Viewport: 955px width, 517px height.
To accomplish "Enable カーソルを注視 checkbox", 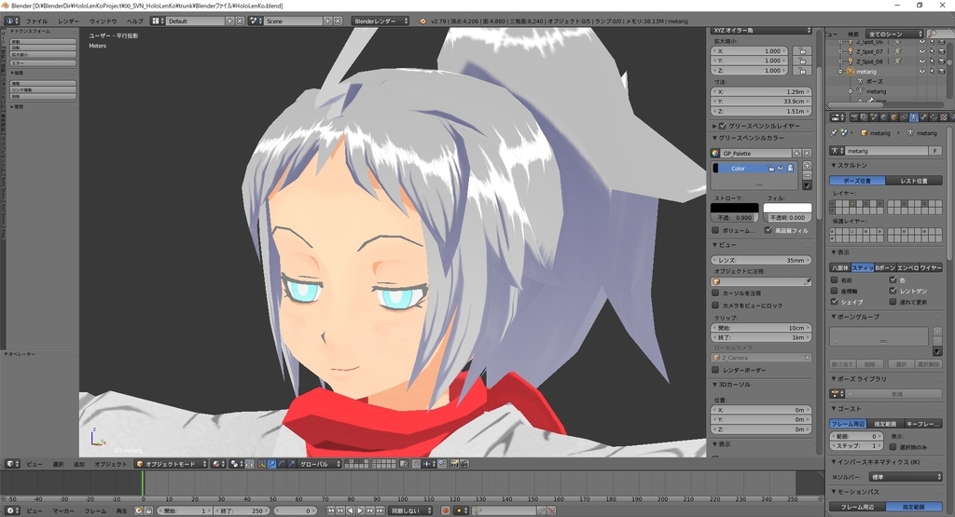I will click(715, 293).
